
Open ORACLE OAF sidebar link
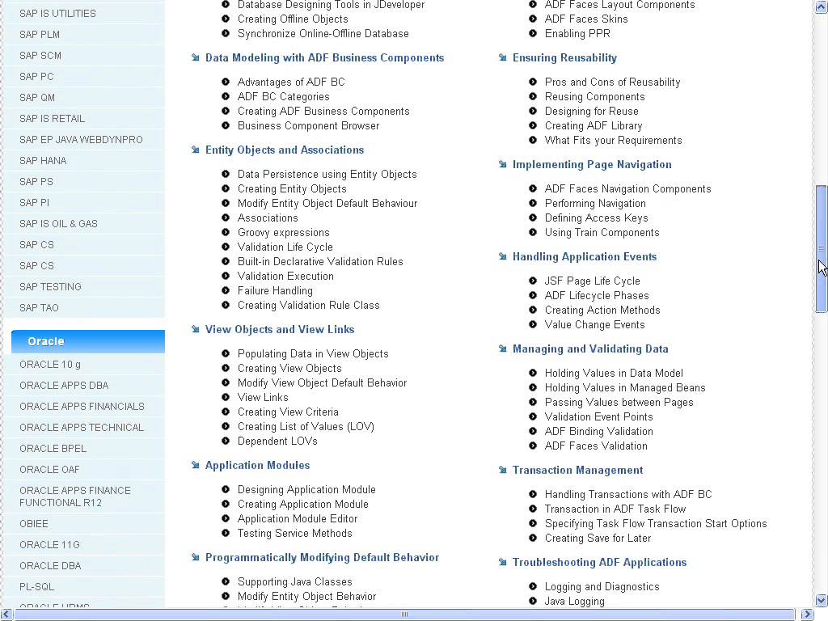(49, 470)
